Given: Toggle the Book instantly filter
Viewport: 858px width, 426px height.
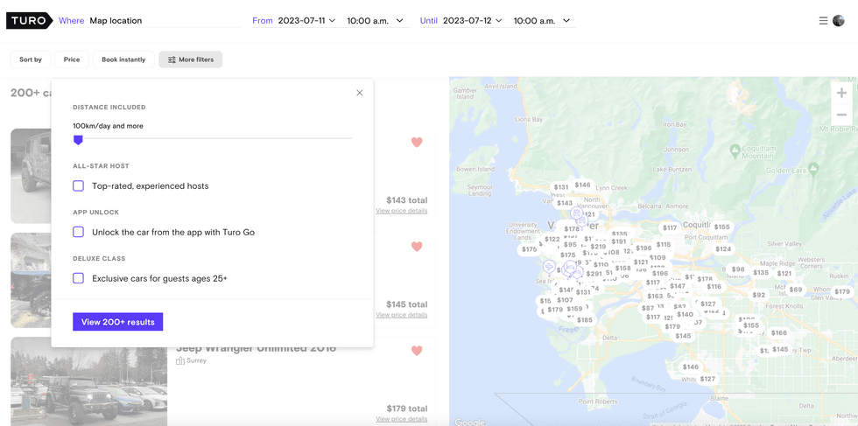Looking at the screenshot, I should click(x=123, y=59).
